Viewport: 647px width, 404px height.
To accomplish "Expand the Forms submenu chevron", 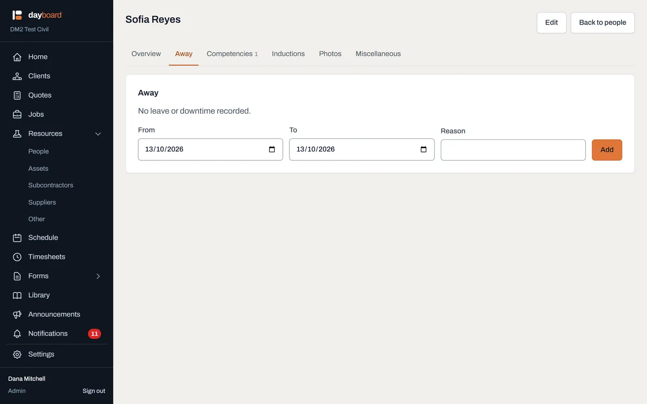I will 98,276.
